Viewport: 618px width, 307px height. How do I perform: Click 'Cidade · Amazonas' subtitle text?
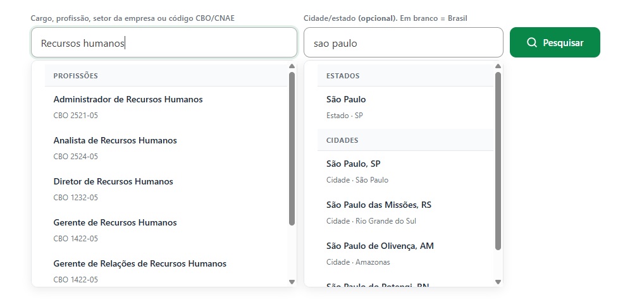[x=358, y=262]
